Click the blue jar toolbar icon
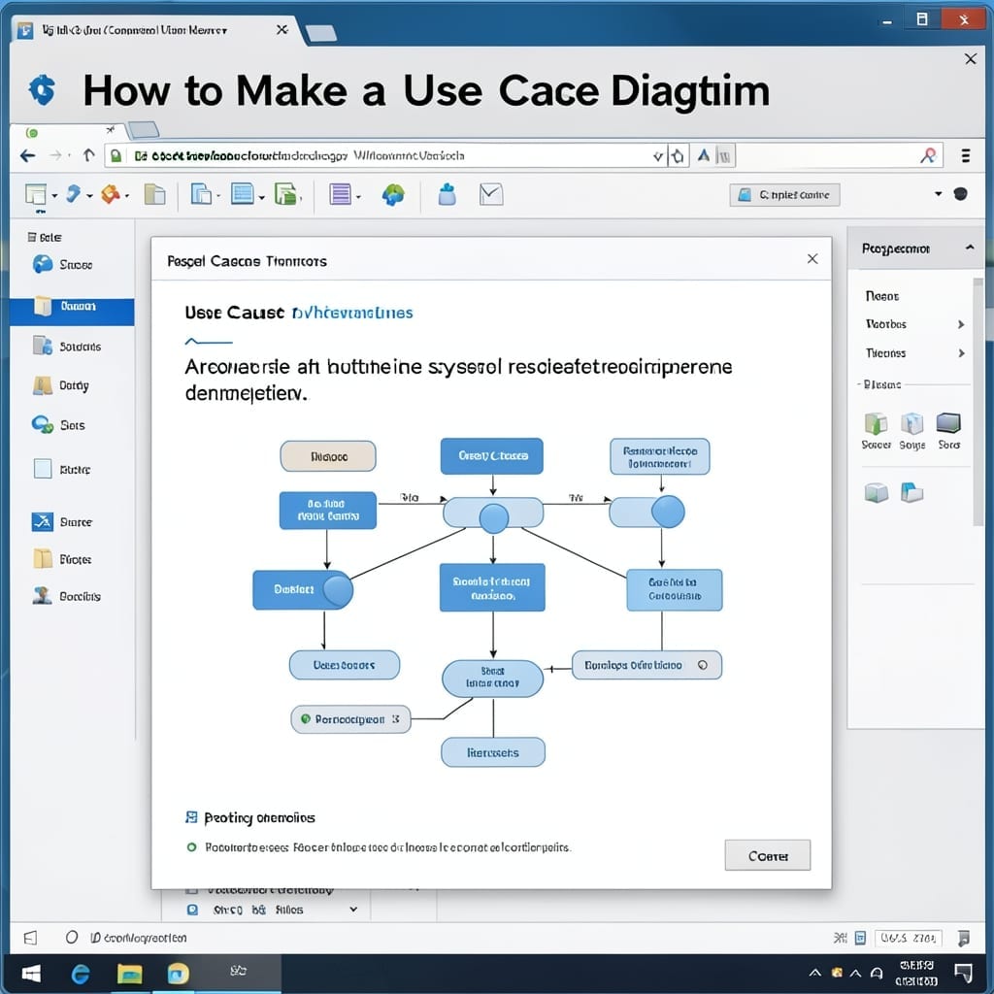 coord(447,194)
